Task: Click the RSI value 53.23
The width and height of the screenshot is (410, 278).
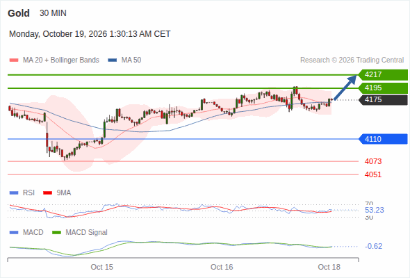Action: 375,210
